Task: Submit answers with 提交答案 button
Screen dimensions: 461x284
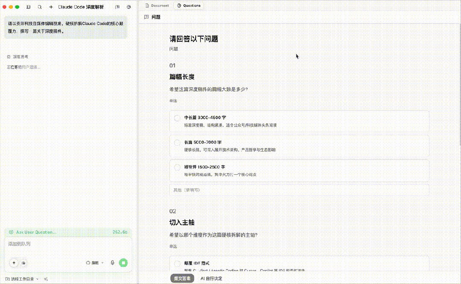Action: 182,278
